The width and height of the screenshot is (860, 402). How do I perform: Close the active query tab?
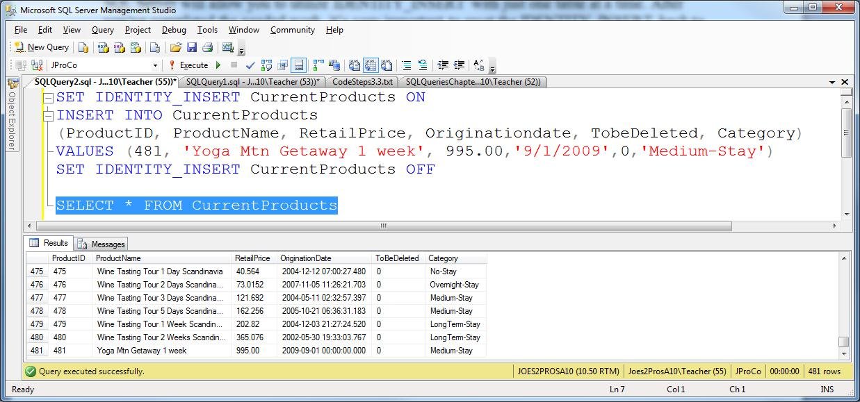[845, 82]
